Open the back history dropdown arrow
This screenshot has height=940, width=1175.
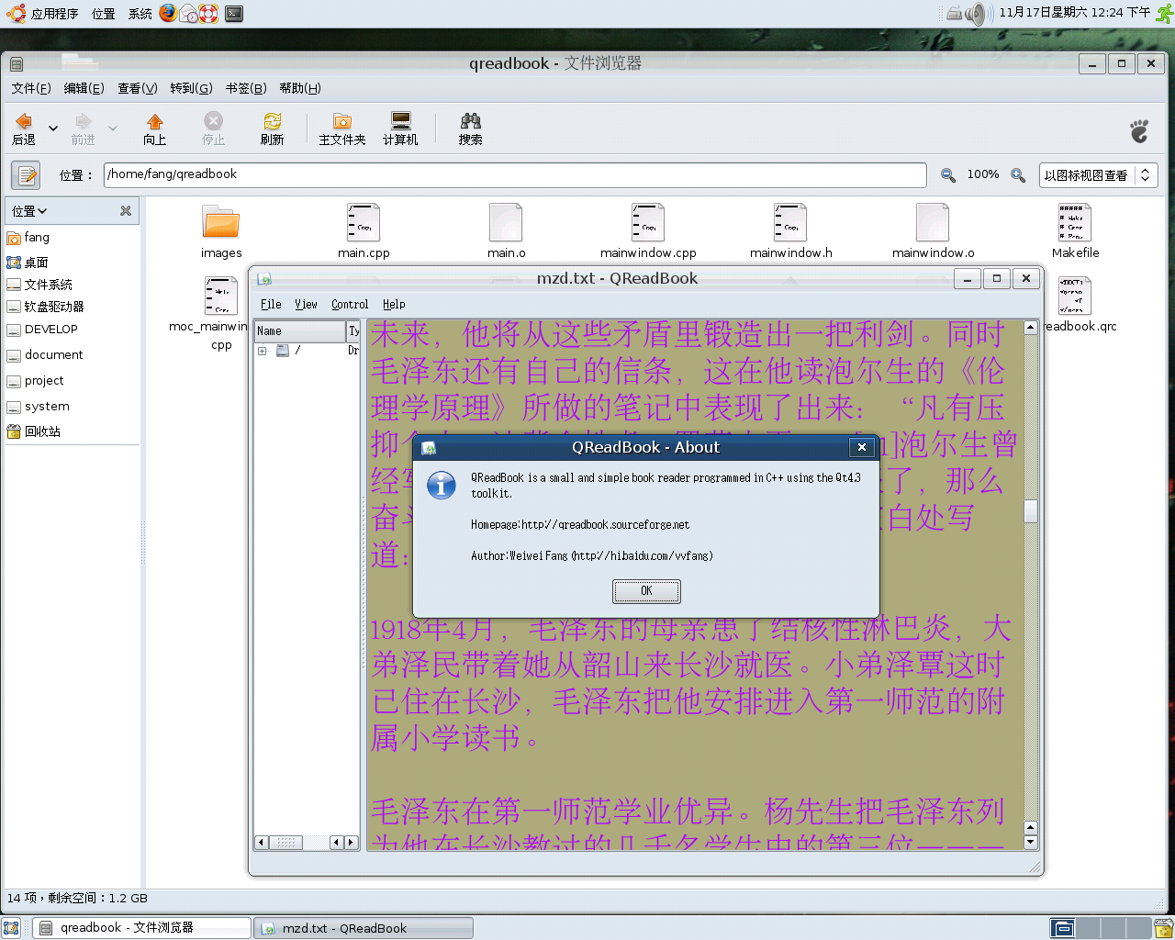(x=53, y=129)
